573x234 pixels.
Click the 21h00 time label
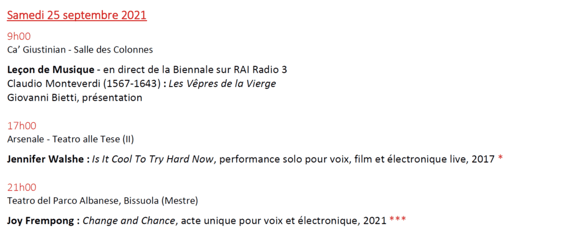21,188
